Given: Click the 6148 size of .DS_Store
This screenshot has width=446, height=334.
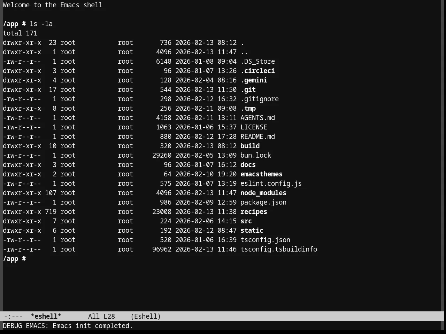Looking at the screenshot, I should pos(164,62).
